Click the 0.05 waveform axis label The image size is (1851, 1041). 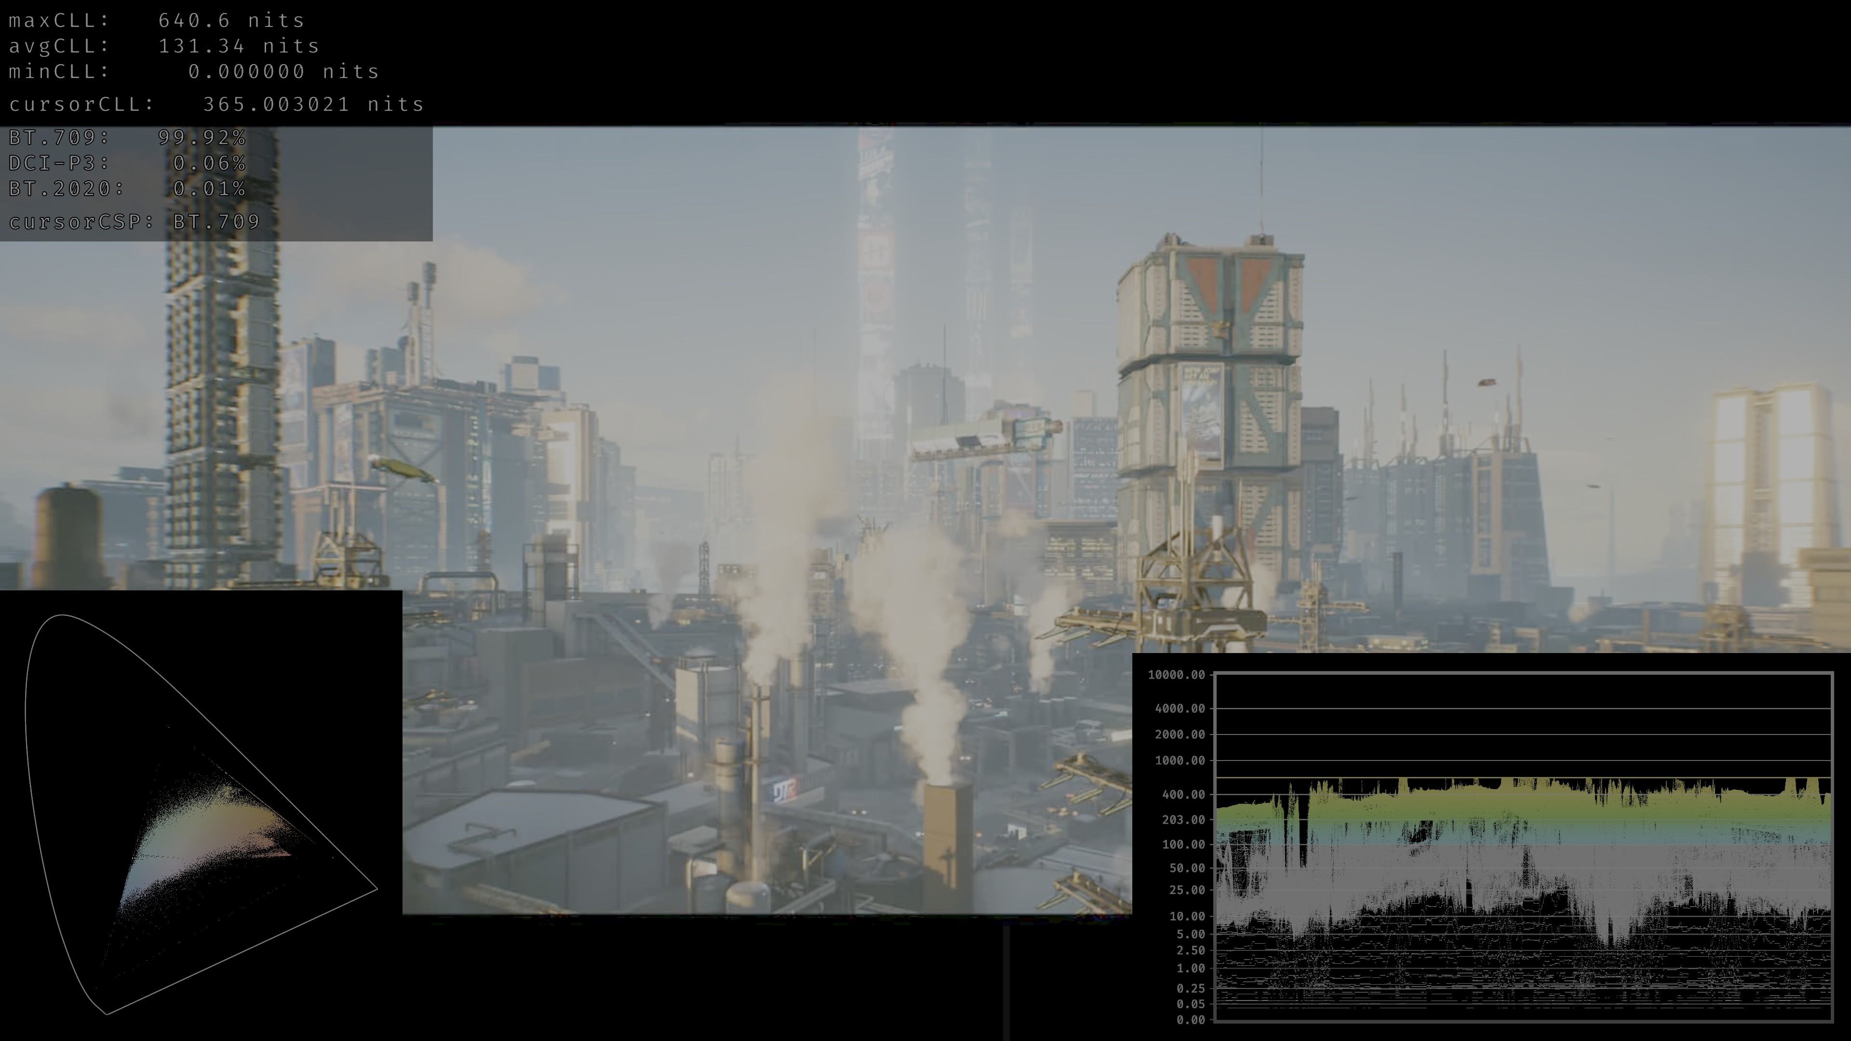point(1191,1004)
